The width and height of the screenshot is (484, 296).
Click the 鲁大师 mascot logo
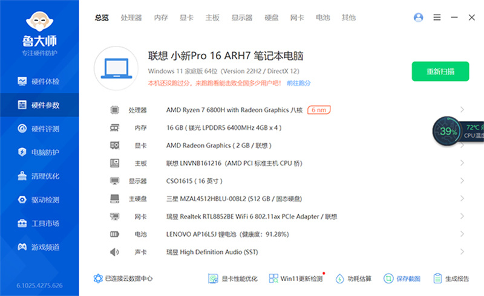(39, 21)
